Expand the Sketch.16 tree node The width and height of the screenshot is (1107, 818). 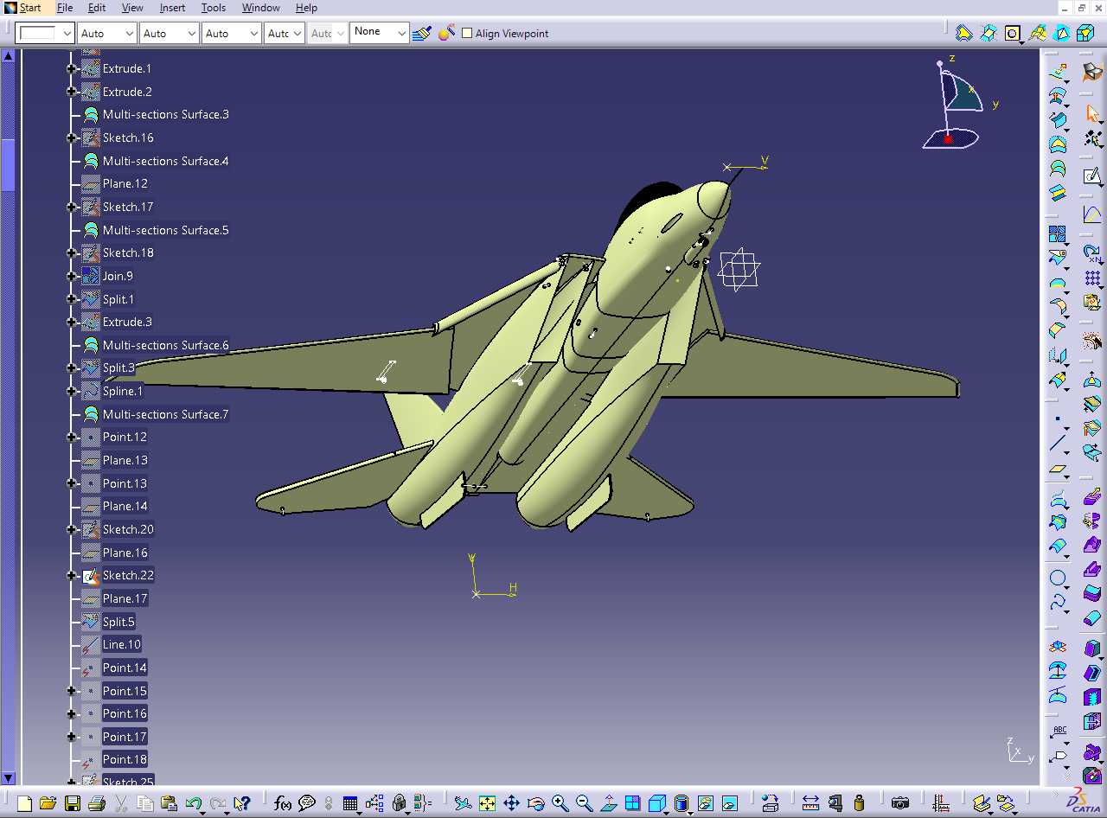[72, 137]
